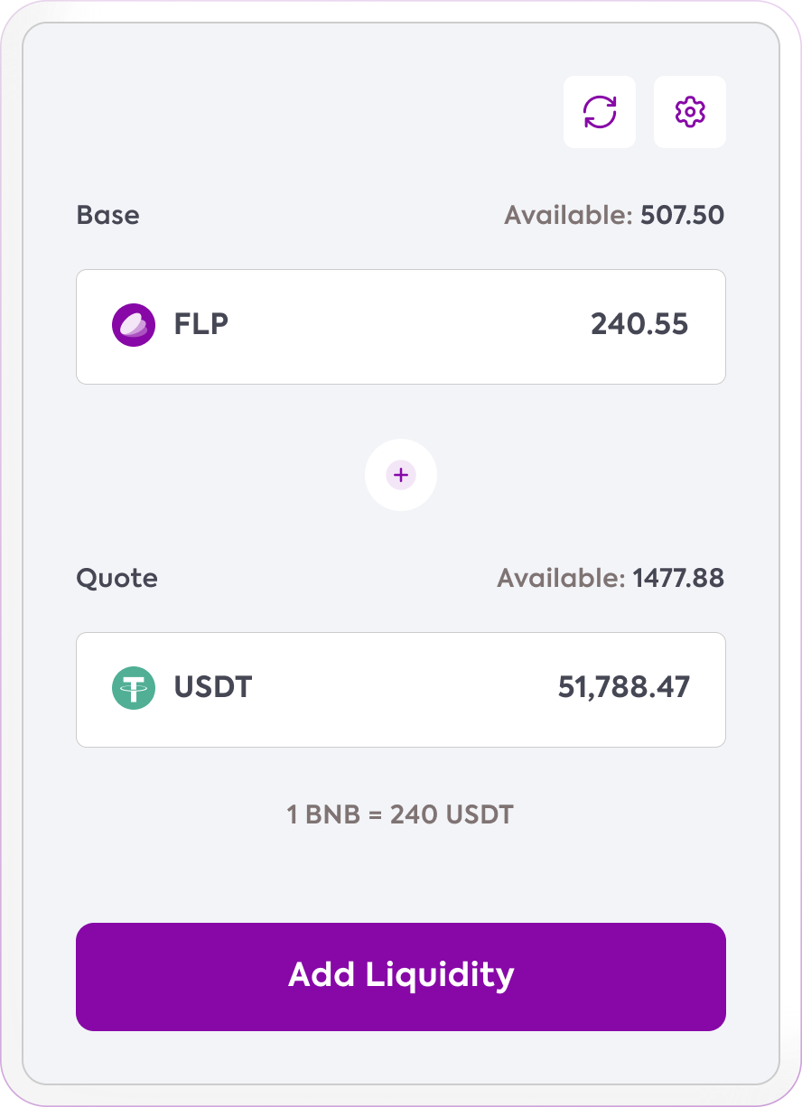Click the purple FLP token logo

coord(134,325)
